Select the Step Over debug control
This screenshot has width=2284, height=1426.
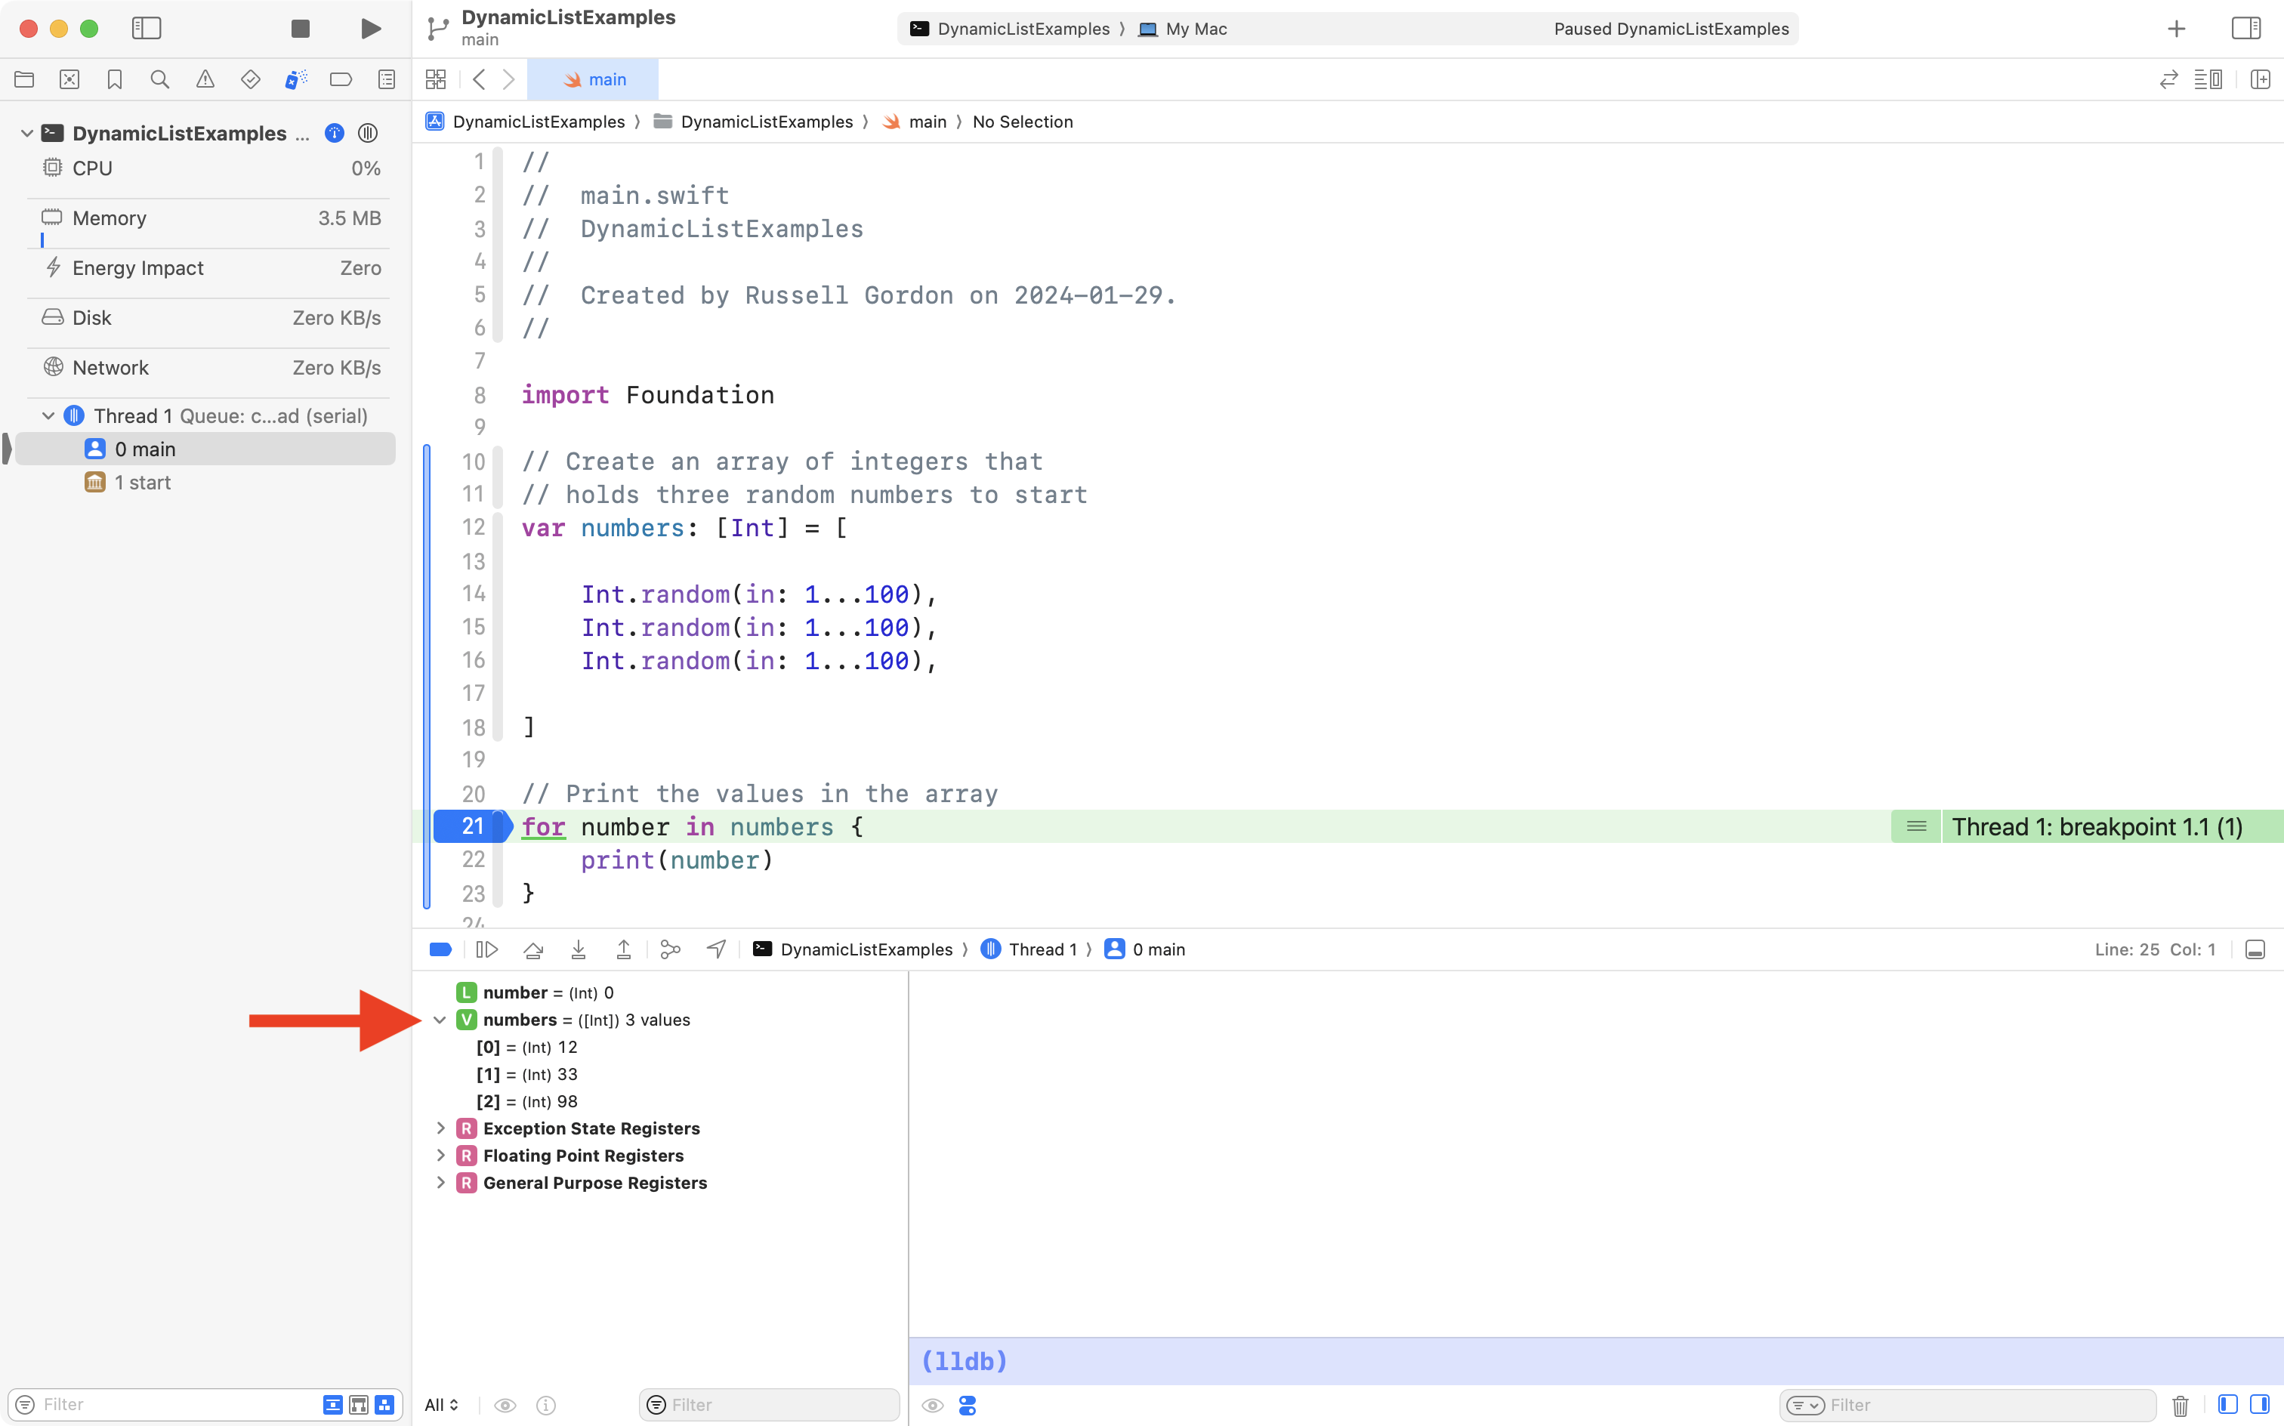click(x=532, y=949)
